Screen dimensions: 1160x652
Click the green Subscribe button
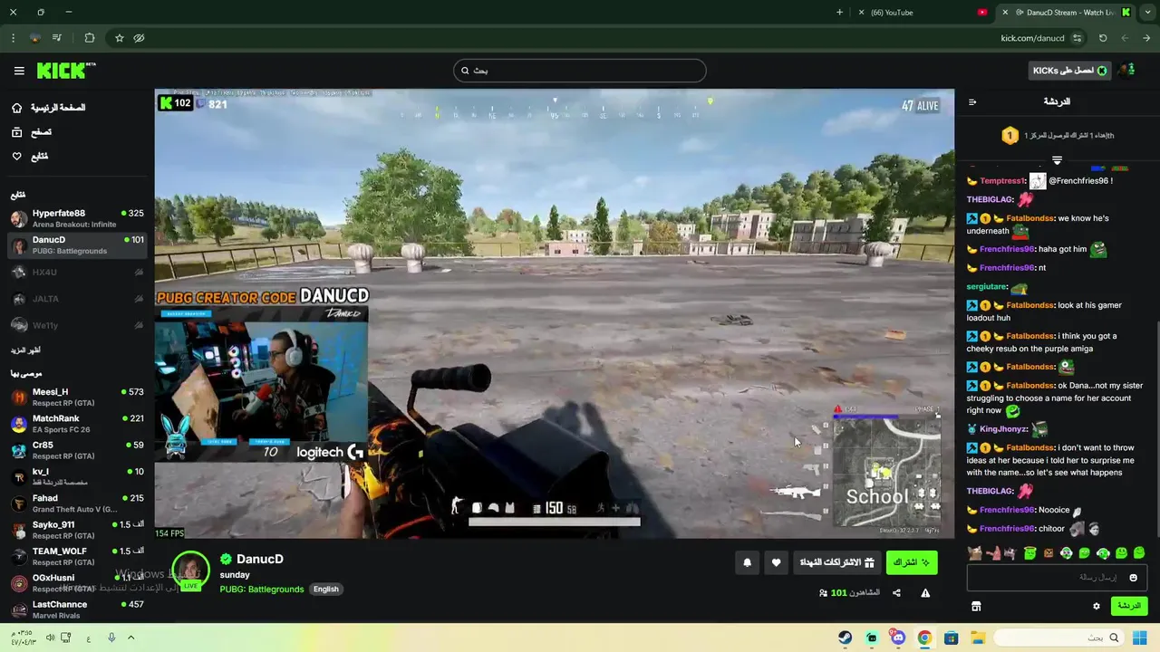click(x=912, y=562)
